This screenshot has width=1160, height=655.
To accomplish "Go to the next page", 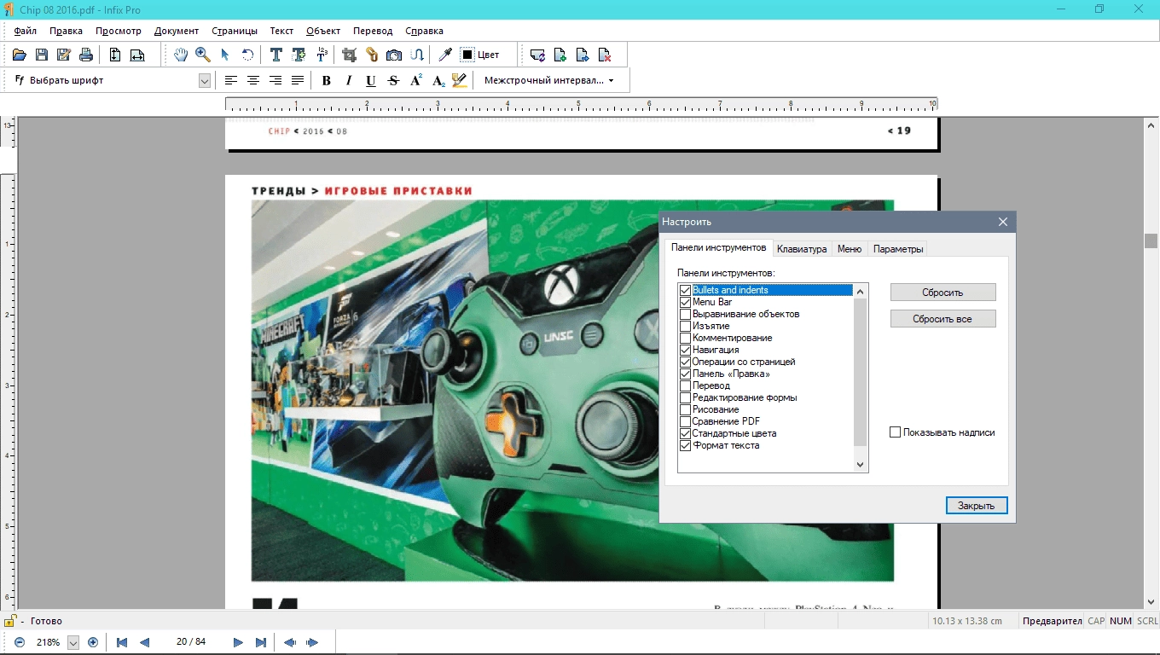I will 238,642.
